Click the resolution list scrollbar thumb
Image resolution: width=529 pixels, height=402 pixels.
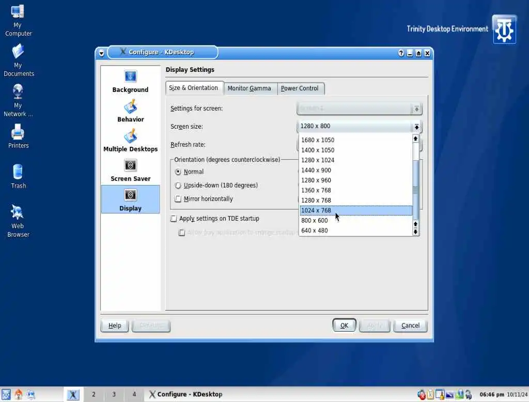(x=415, y=190)
